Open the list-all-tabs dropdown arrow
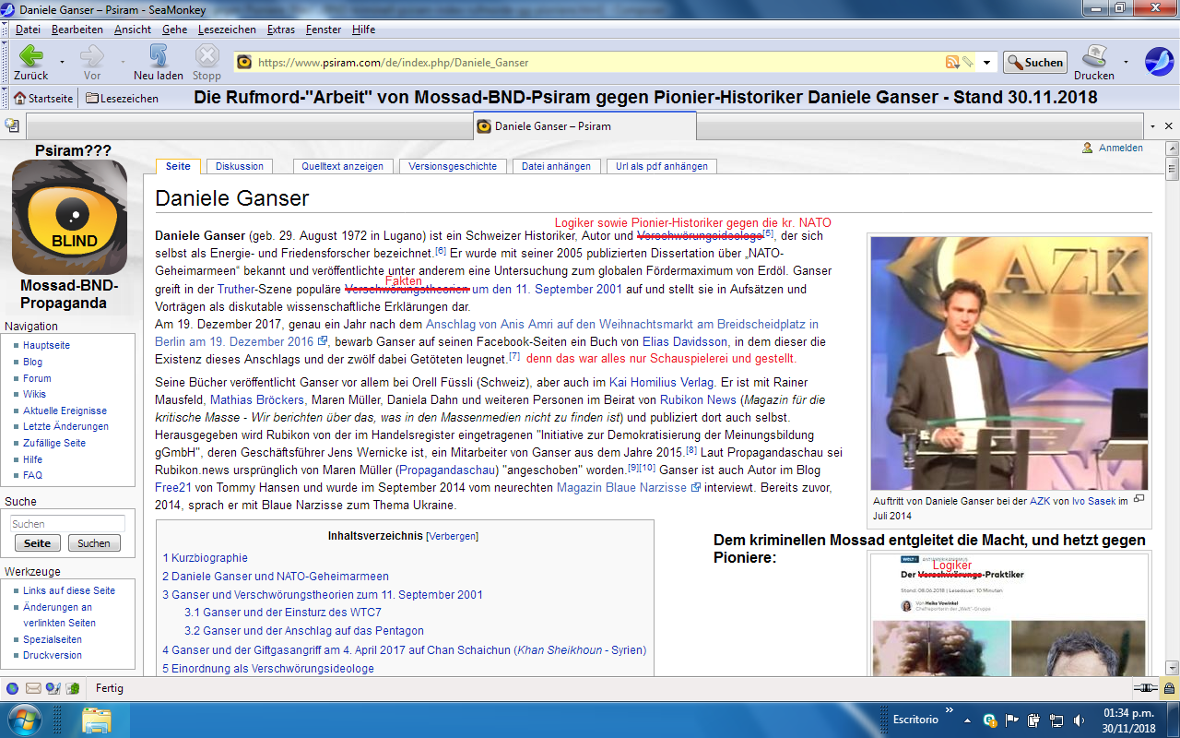Image resolution: width=1180 pixels, height=738 pixels. (x=1153, y=125)
